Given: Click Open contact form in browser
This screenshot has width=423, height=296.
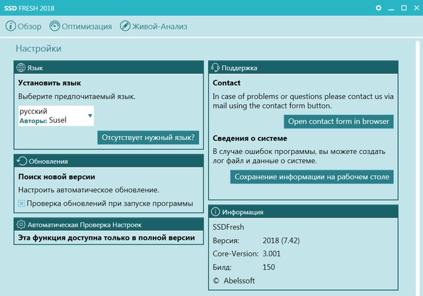Looking at the screenshot, I should coord(339,122).
